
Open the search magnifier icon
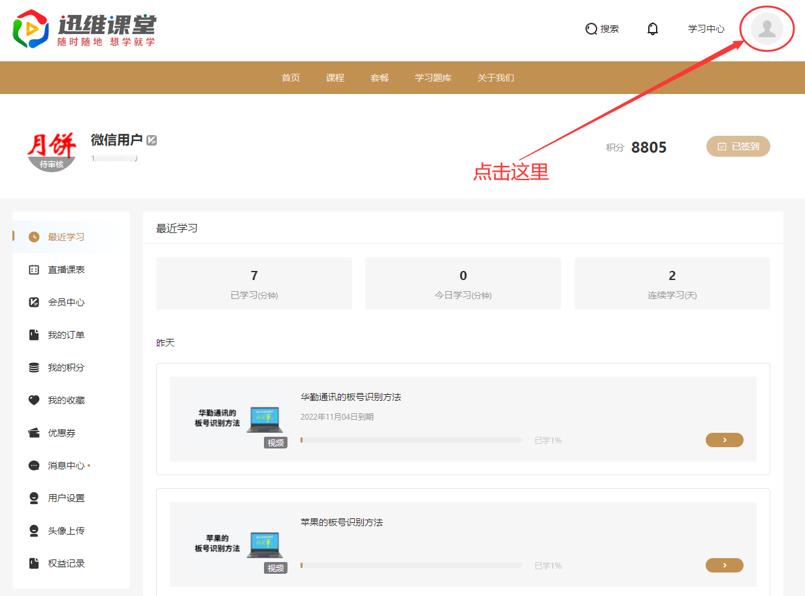[591, 29]
